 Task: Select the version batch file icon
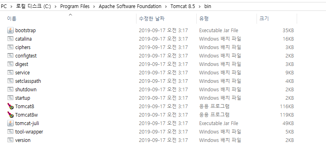(x=10, y=140)
